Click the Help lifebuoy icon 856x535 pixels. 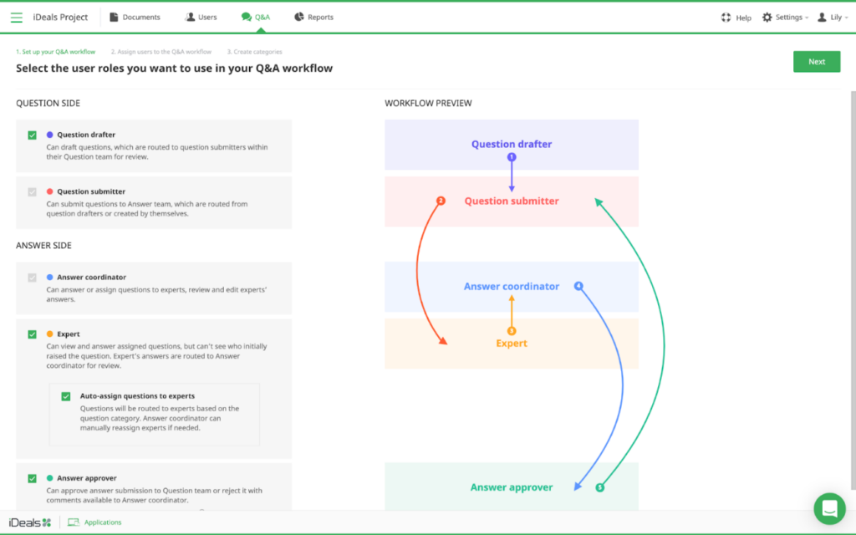(726, 18)
